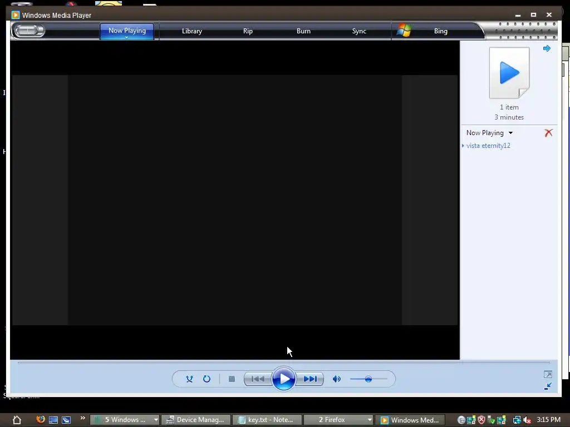Image resolution: width=570 pixels, height=427 pixels.
Task: Skip to previous track button
Action: pyautogui.click(x=258, y=379)
